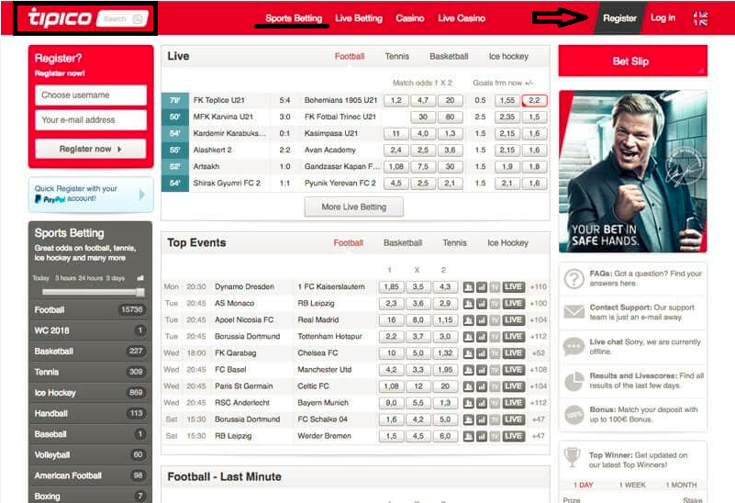The height and width of the screenshot is (503, 735).
Task: Open head-to-head icon for FK Qarabag match
Action: (468, 353)
